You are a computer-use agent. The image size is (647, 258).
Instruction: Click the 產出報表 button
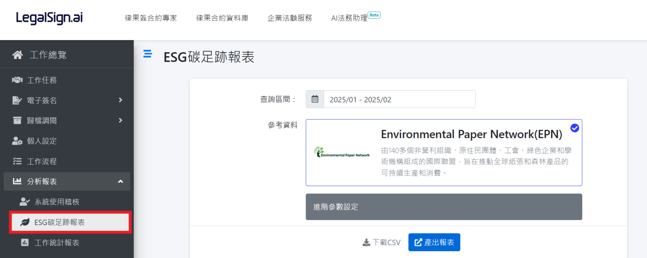click(x=434, y=242)
